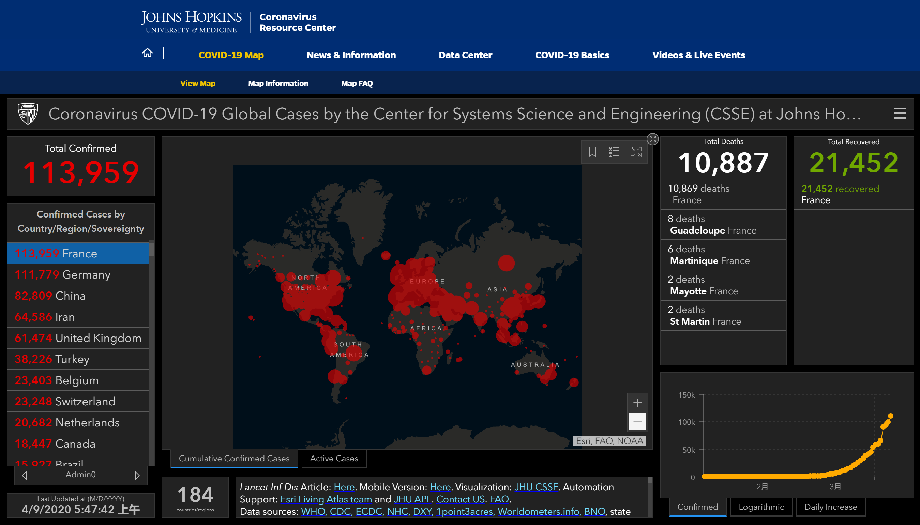
Task: Open the COVID-19 Map menu item
Action: (x=231, y=55)
